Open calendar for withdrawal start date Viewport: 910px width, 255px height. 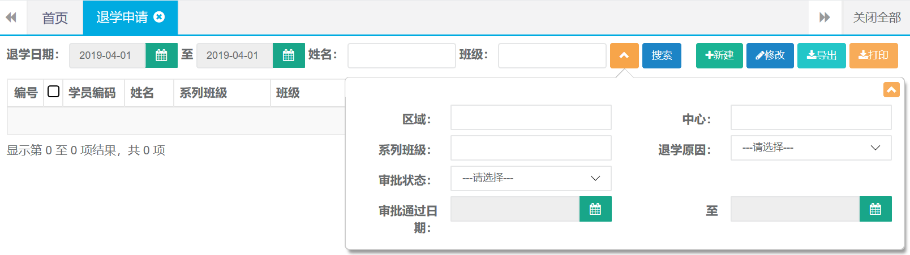(x=161, y=55)
